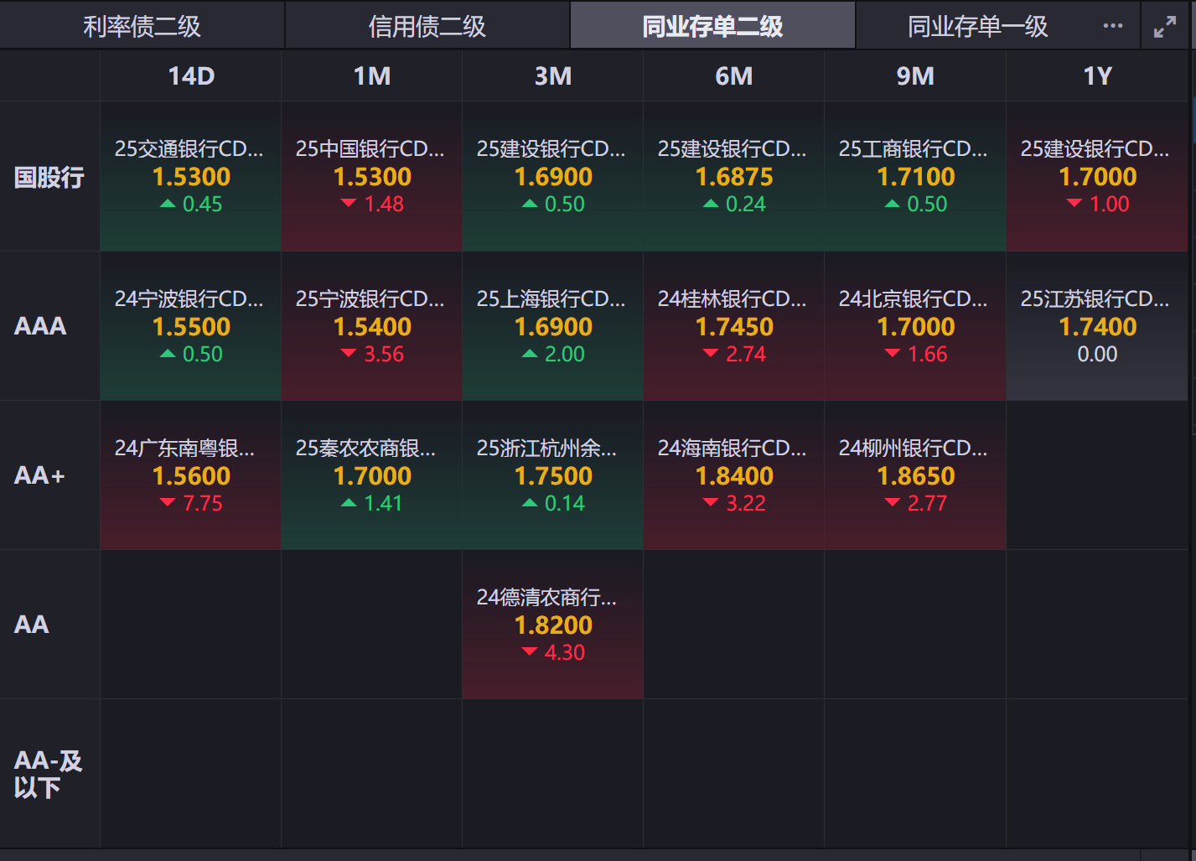1196x861 pixels.
Task: Open 25建设银行CD cell with yield 1.7000
Action: point(1097,177)
